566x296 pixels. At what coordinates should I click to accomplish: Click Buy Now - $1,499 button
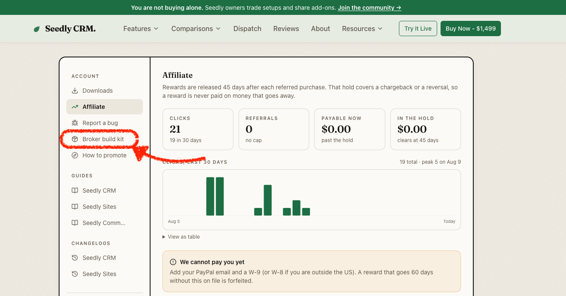471,28
